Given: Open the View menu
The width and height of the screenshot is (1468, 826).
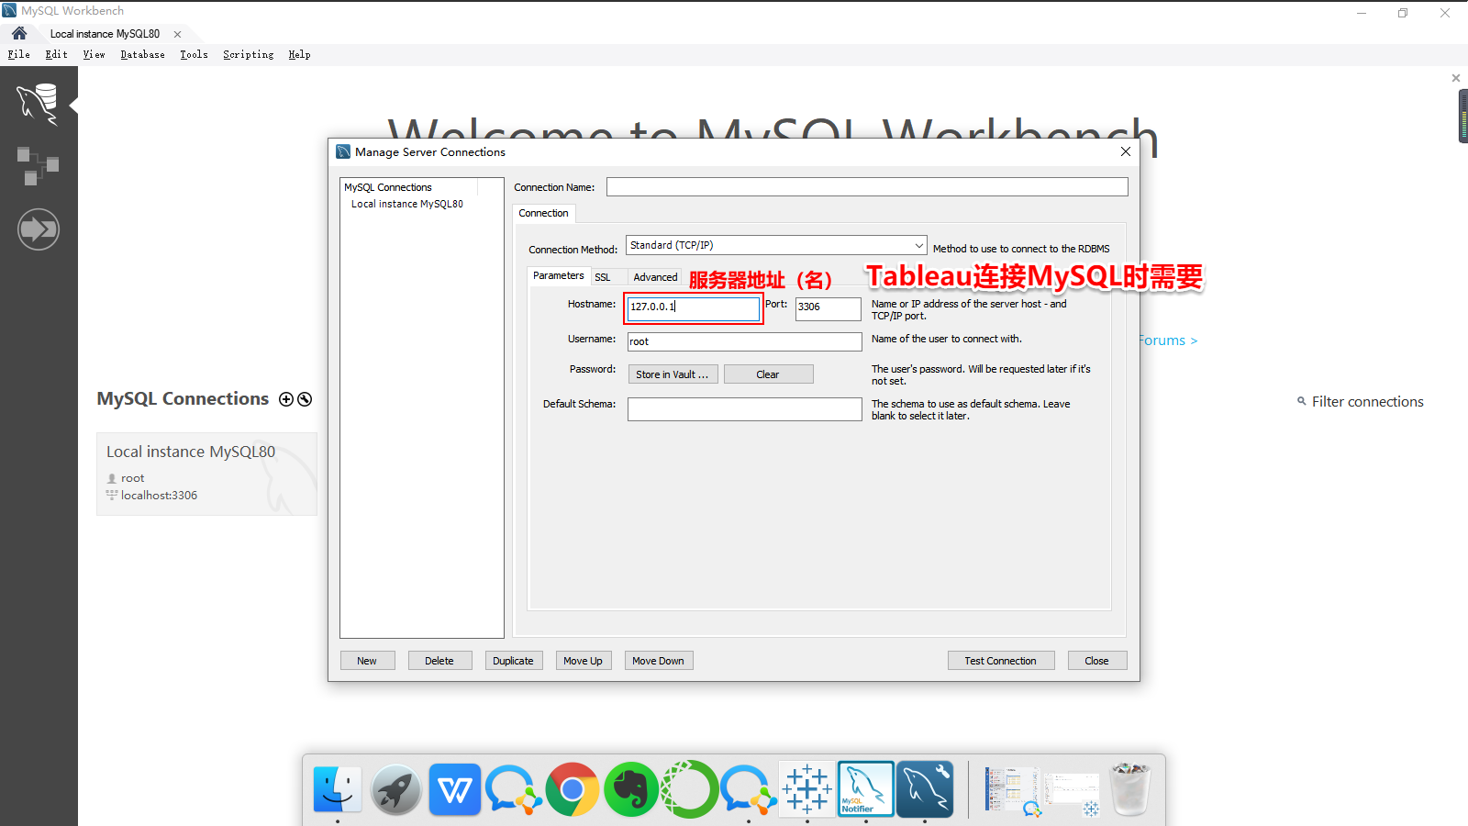Looking at the screenshot, I should pyautogui.click(x=95, y=55).
